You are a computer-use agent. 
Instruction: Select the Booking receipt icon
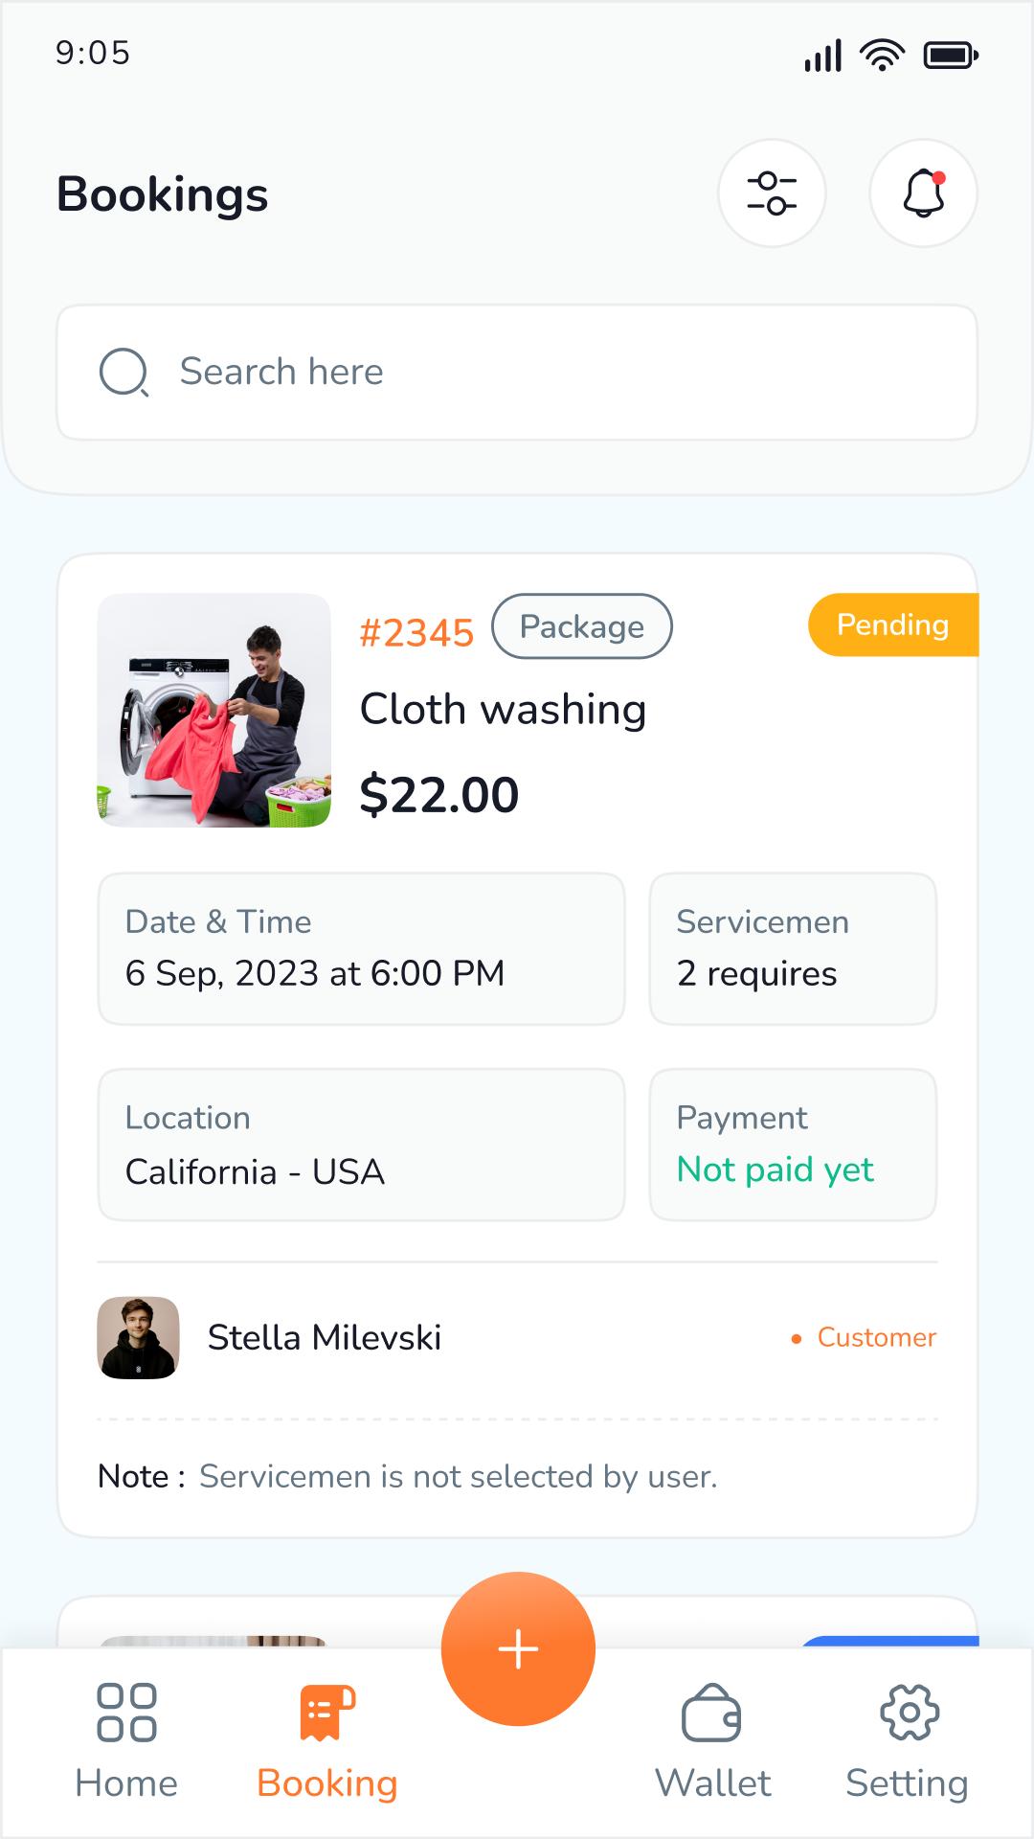pyautogui.click(x=327, y=1713)
